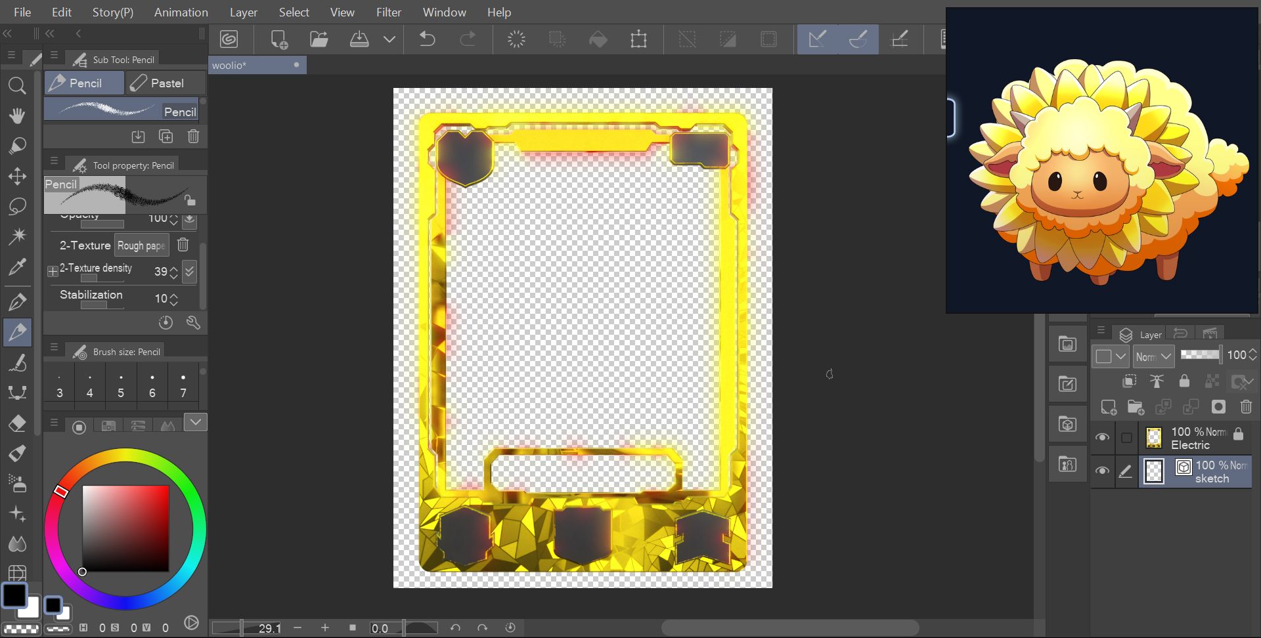Create a new canvas file
Image resolution: width=1261 pixels, height=638 pixels.
[x=279, y=39]
